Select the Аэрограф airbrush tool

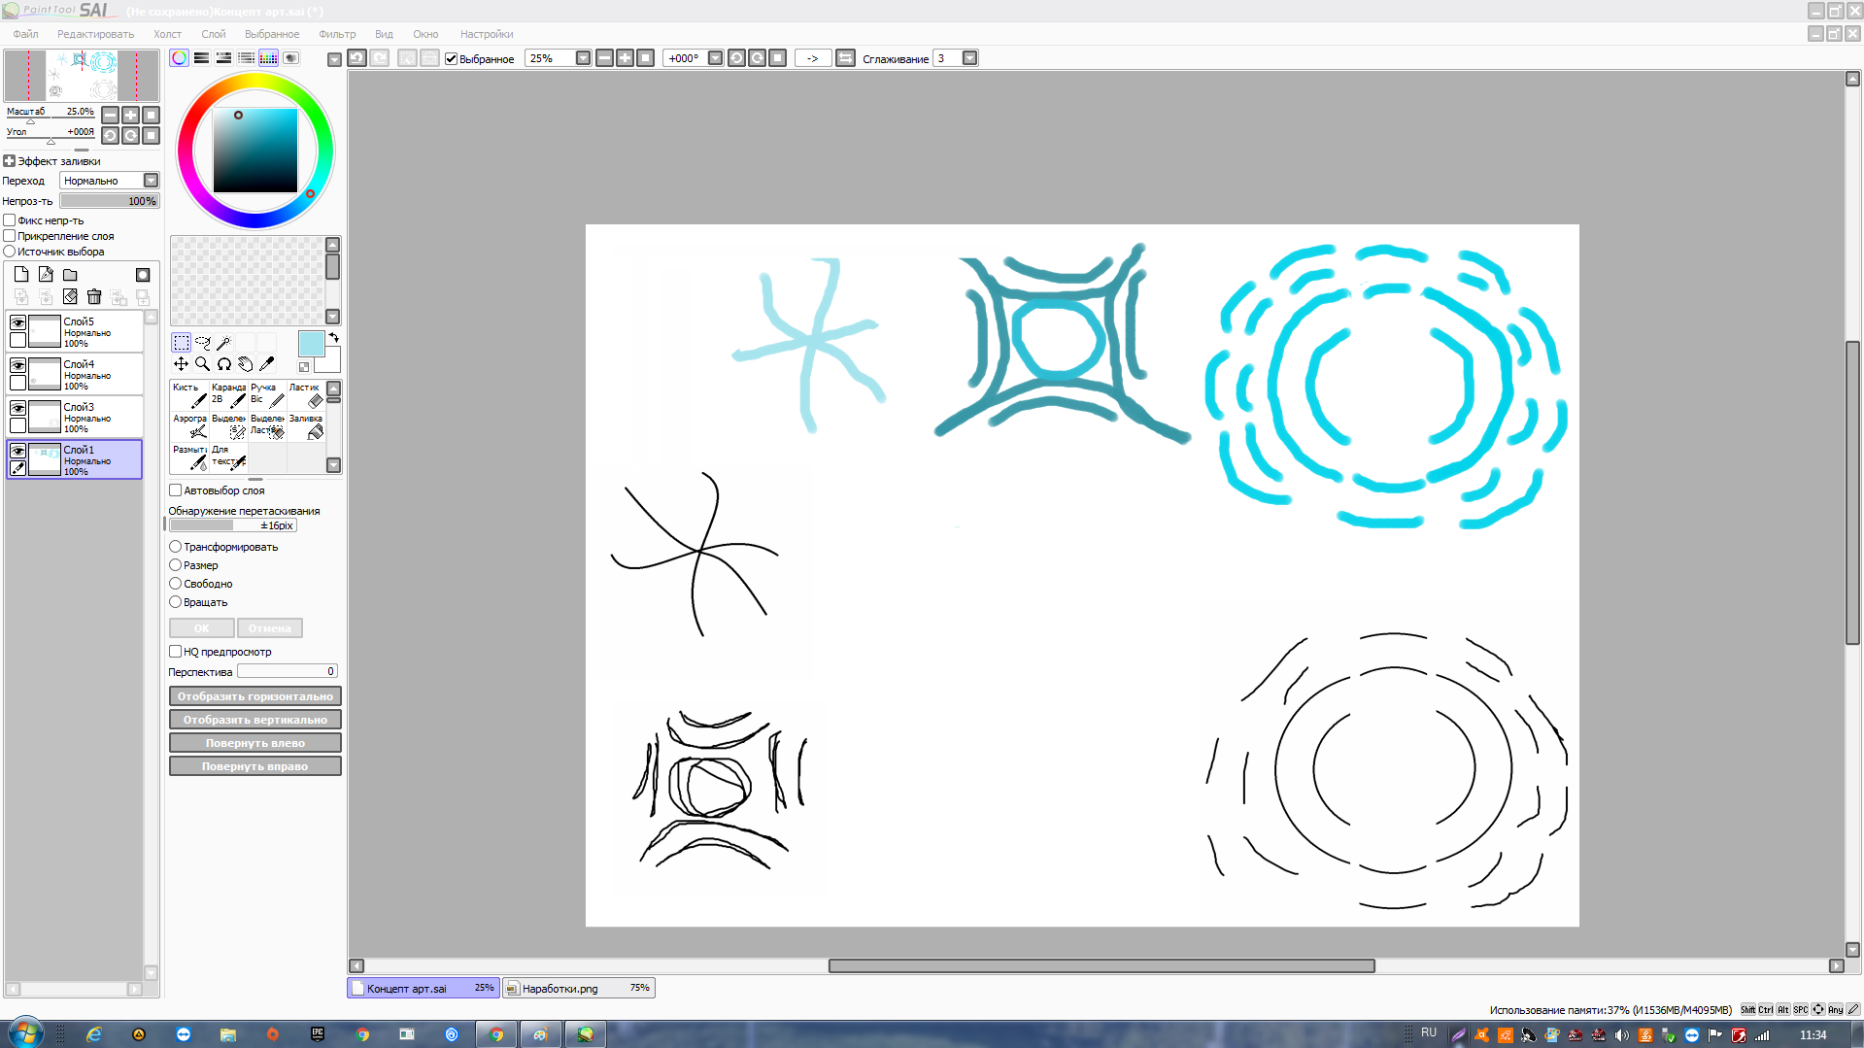[189, 425]
